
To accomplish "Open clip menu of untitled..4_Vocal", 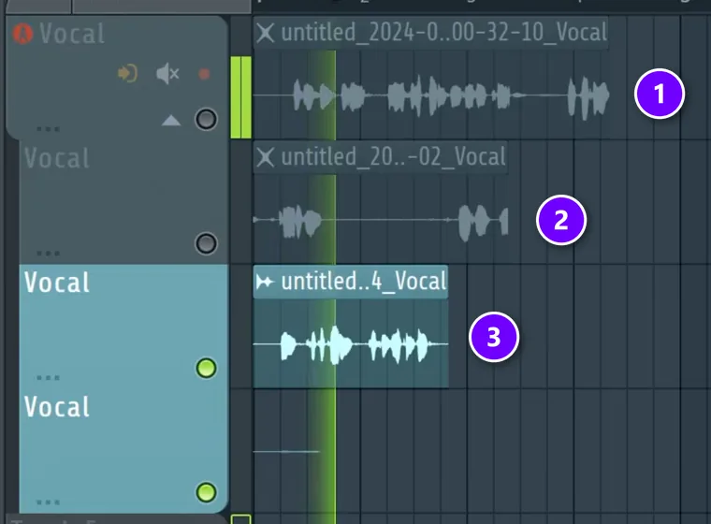I will [265, 282].
